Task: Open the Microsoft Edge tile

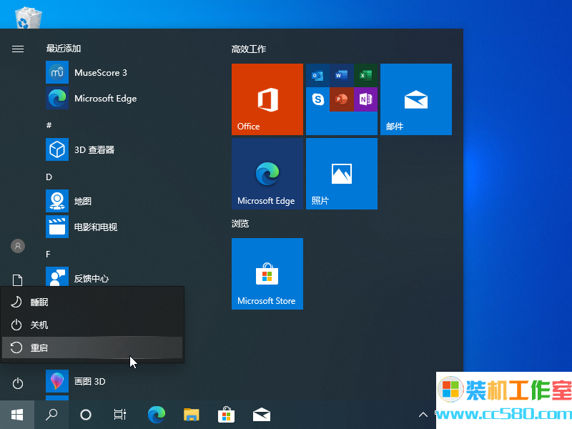Action: pos(267,174)
